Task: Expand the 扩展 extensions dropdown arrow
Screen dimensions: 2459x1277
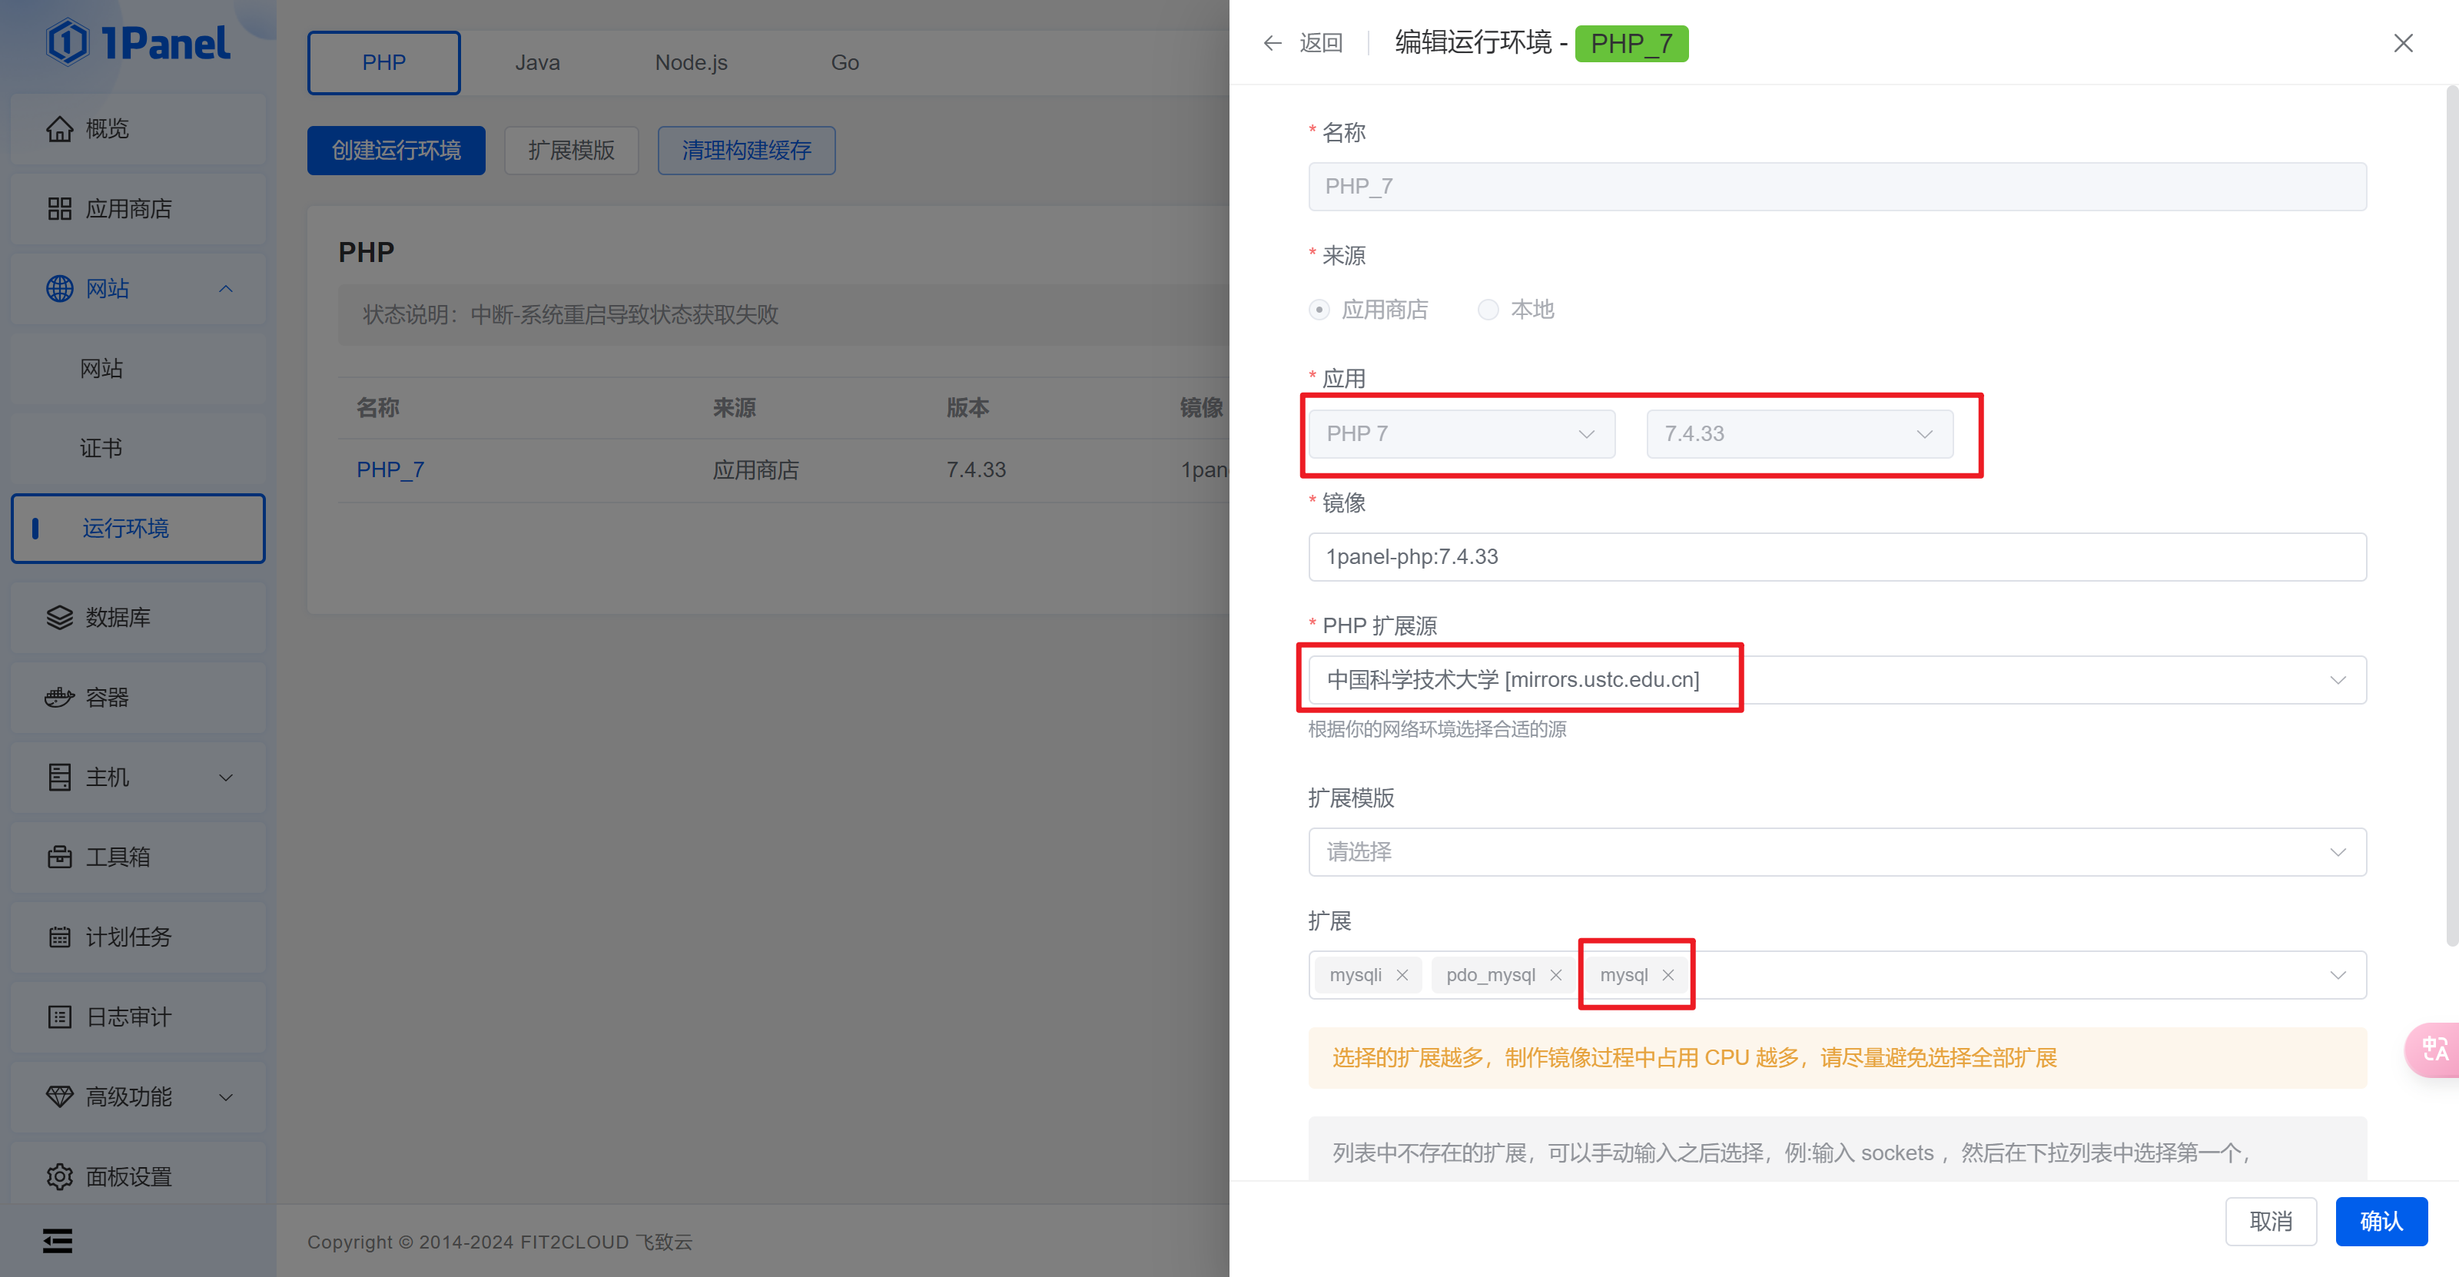Action: [2337, 974]
